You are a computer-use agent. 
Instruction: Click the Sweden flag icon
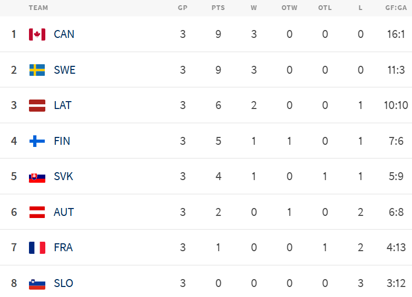[37, 70]
